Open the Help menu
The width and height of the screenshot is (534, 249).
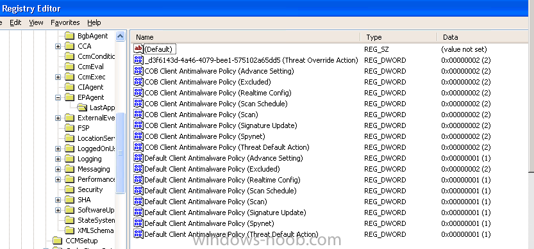click(94, 22)
